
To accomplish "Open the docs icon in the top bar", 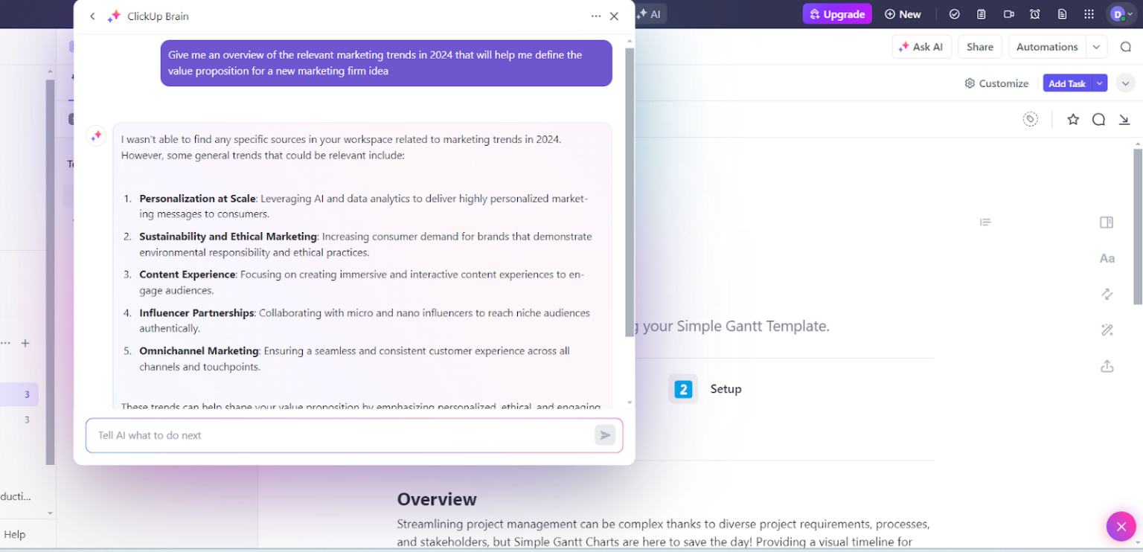I will coord(1062,14).
